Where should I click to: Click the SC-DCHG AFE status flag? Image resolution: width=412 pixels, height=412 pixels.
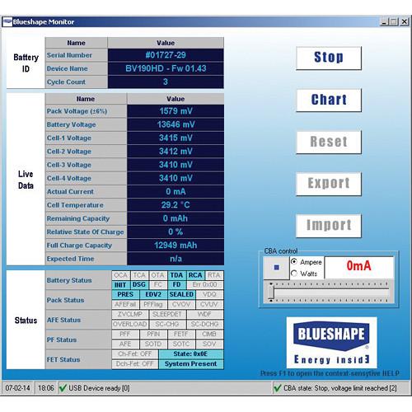[x=204, y=324]
